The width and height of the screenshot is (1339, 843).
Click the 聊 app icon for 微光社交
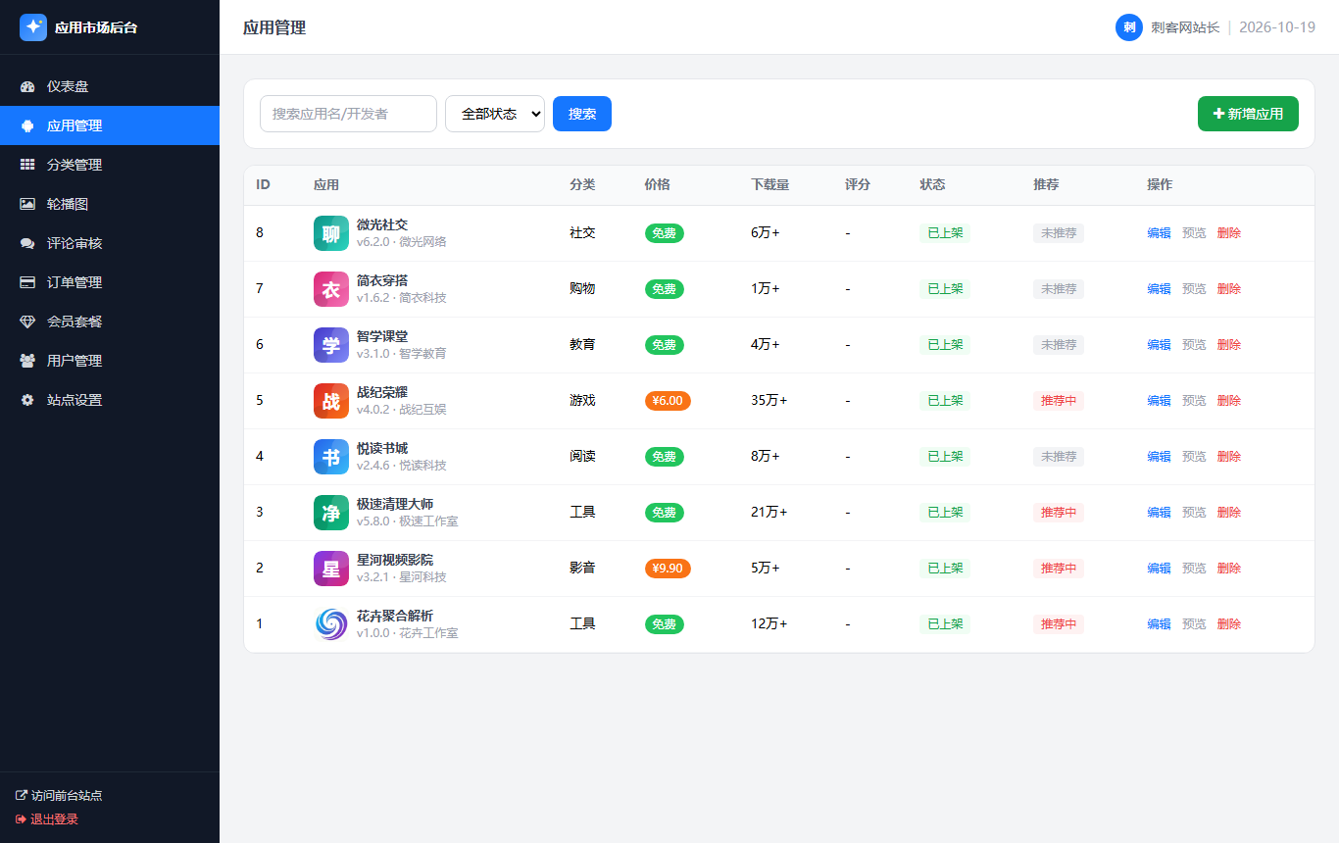click(x=331, y=233)
